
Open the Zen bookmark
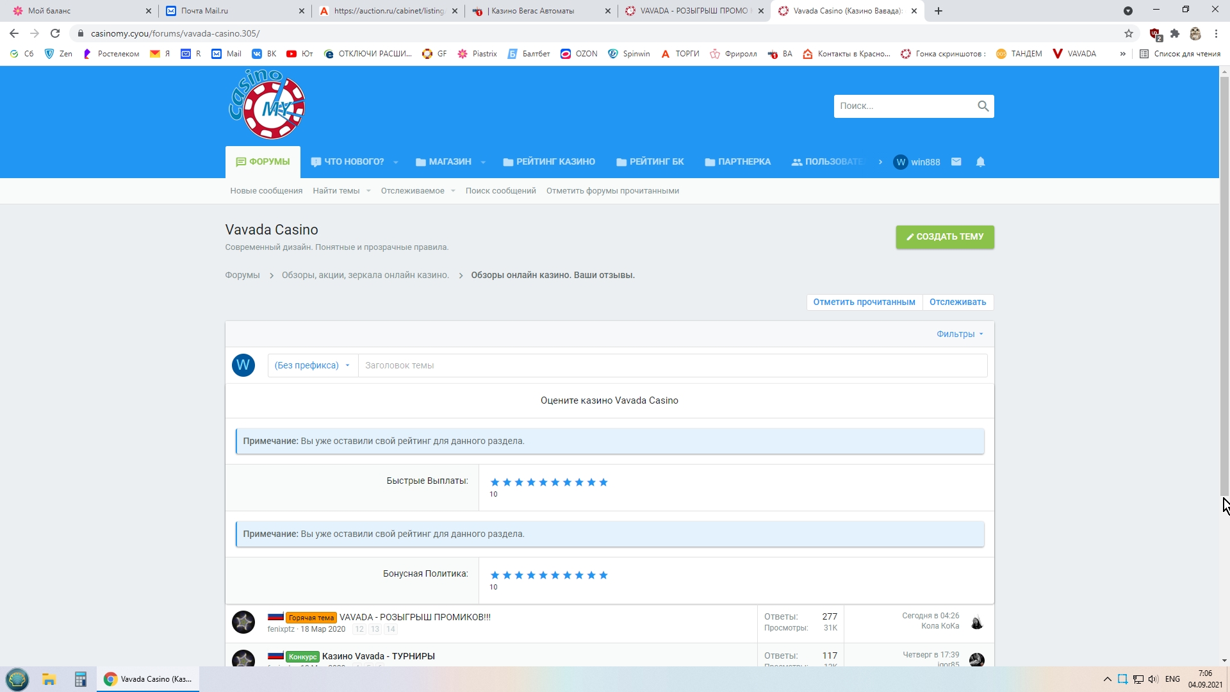(x=58, y=54)
